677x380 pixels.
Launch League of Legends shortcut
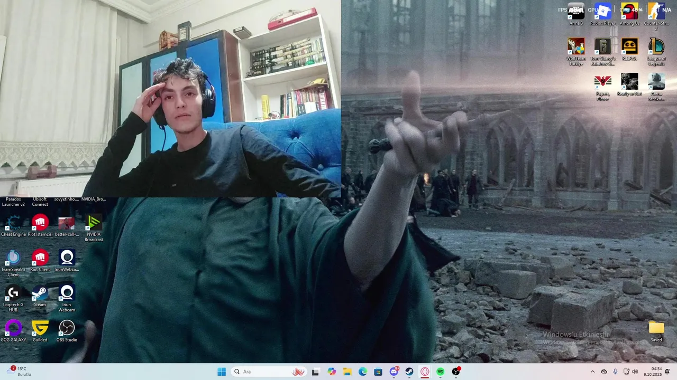pos(656,51)
